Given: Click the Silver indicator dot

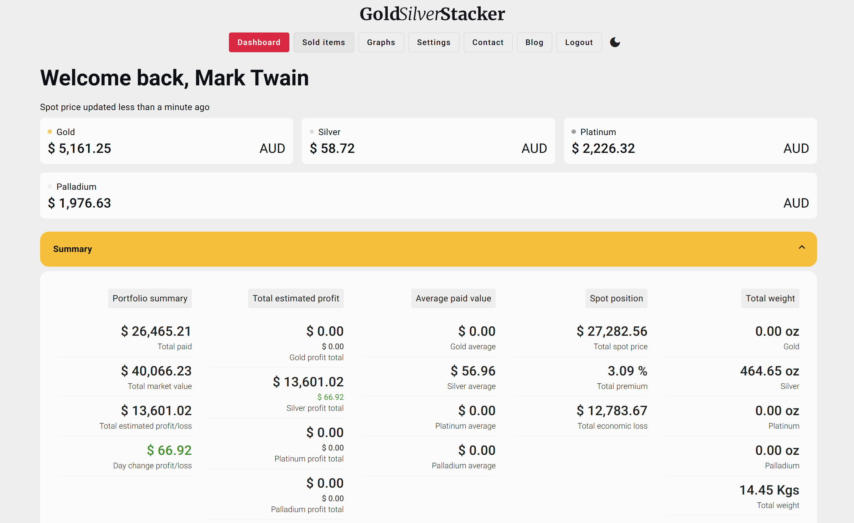Looking at the screenshot, I should [x=311, y=131].
